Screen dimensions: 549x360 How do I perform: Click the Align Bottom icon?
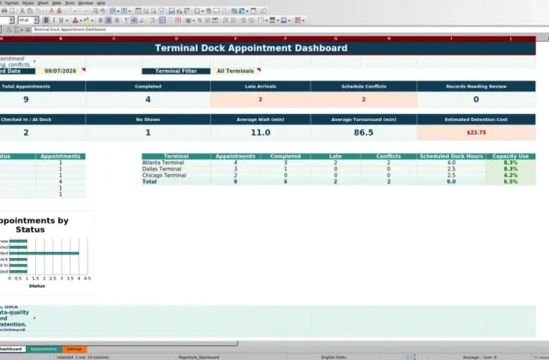coord(142,21)
